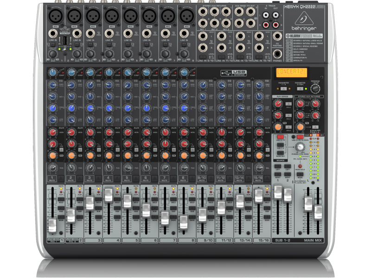Click the USB Interface logo
Screen dimensions: 371x278
pos(234,73)
